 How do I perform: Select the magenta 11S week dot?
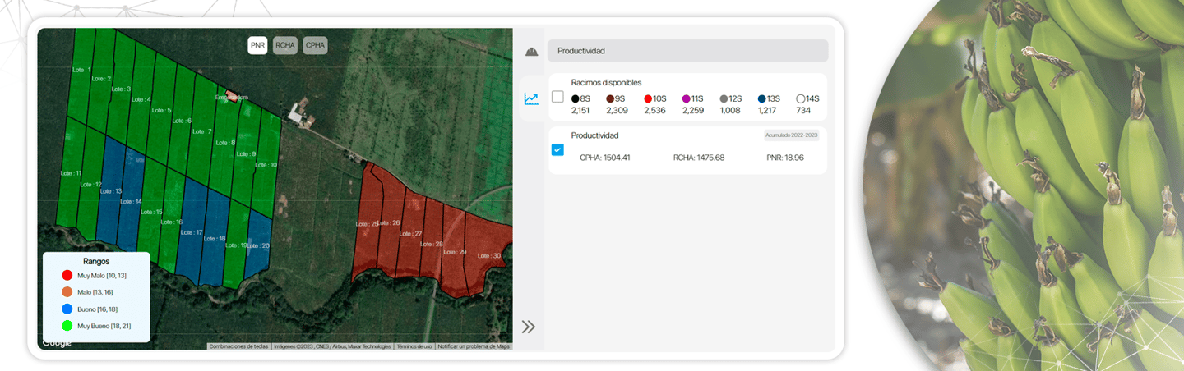click(686, 98)
